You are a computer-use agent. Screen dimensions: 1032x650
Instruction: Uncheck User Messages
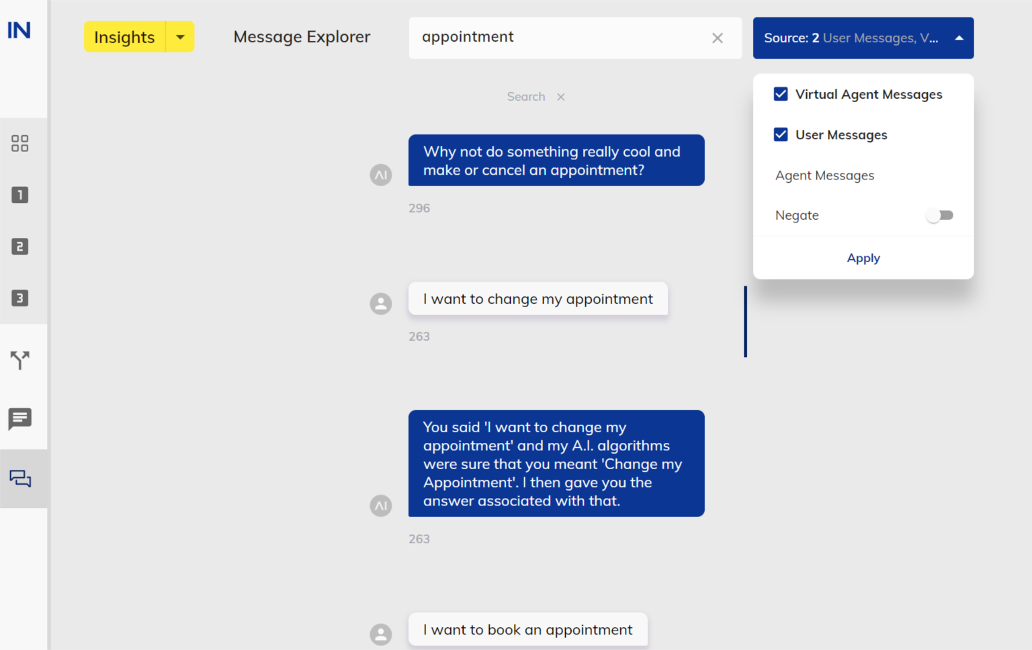click(781, 134)
